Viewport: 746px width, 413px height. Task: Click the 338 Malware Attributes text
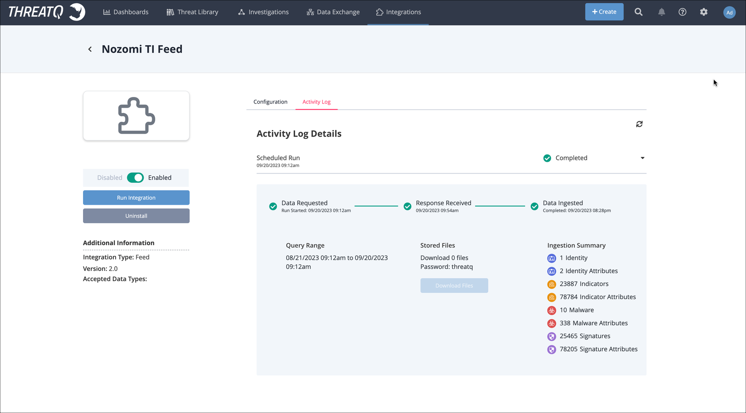tap(594, 323)
